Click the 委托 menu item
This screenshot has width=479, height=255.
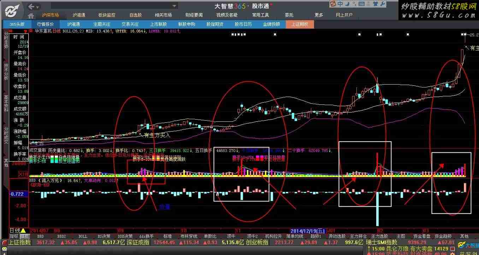tap(289, 15)
